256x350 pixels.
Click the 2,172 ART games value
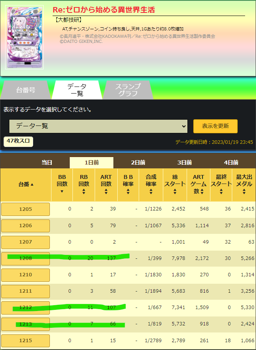202,258
